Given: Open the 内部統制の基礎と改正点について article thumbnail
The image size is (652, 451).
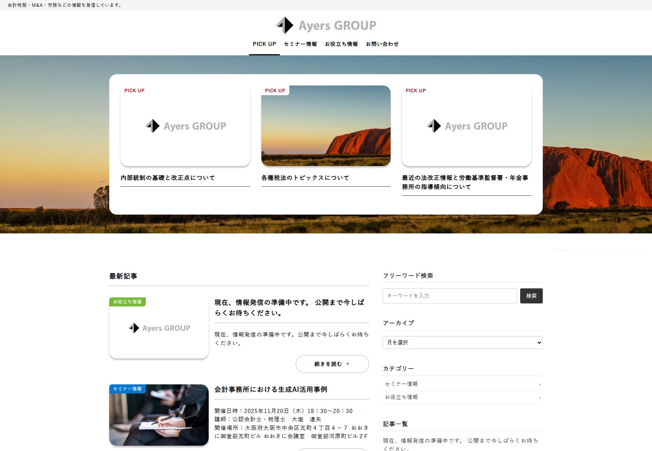Looking at the screenshot, I should [x=185, y=126].
